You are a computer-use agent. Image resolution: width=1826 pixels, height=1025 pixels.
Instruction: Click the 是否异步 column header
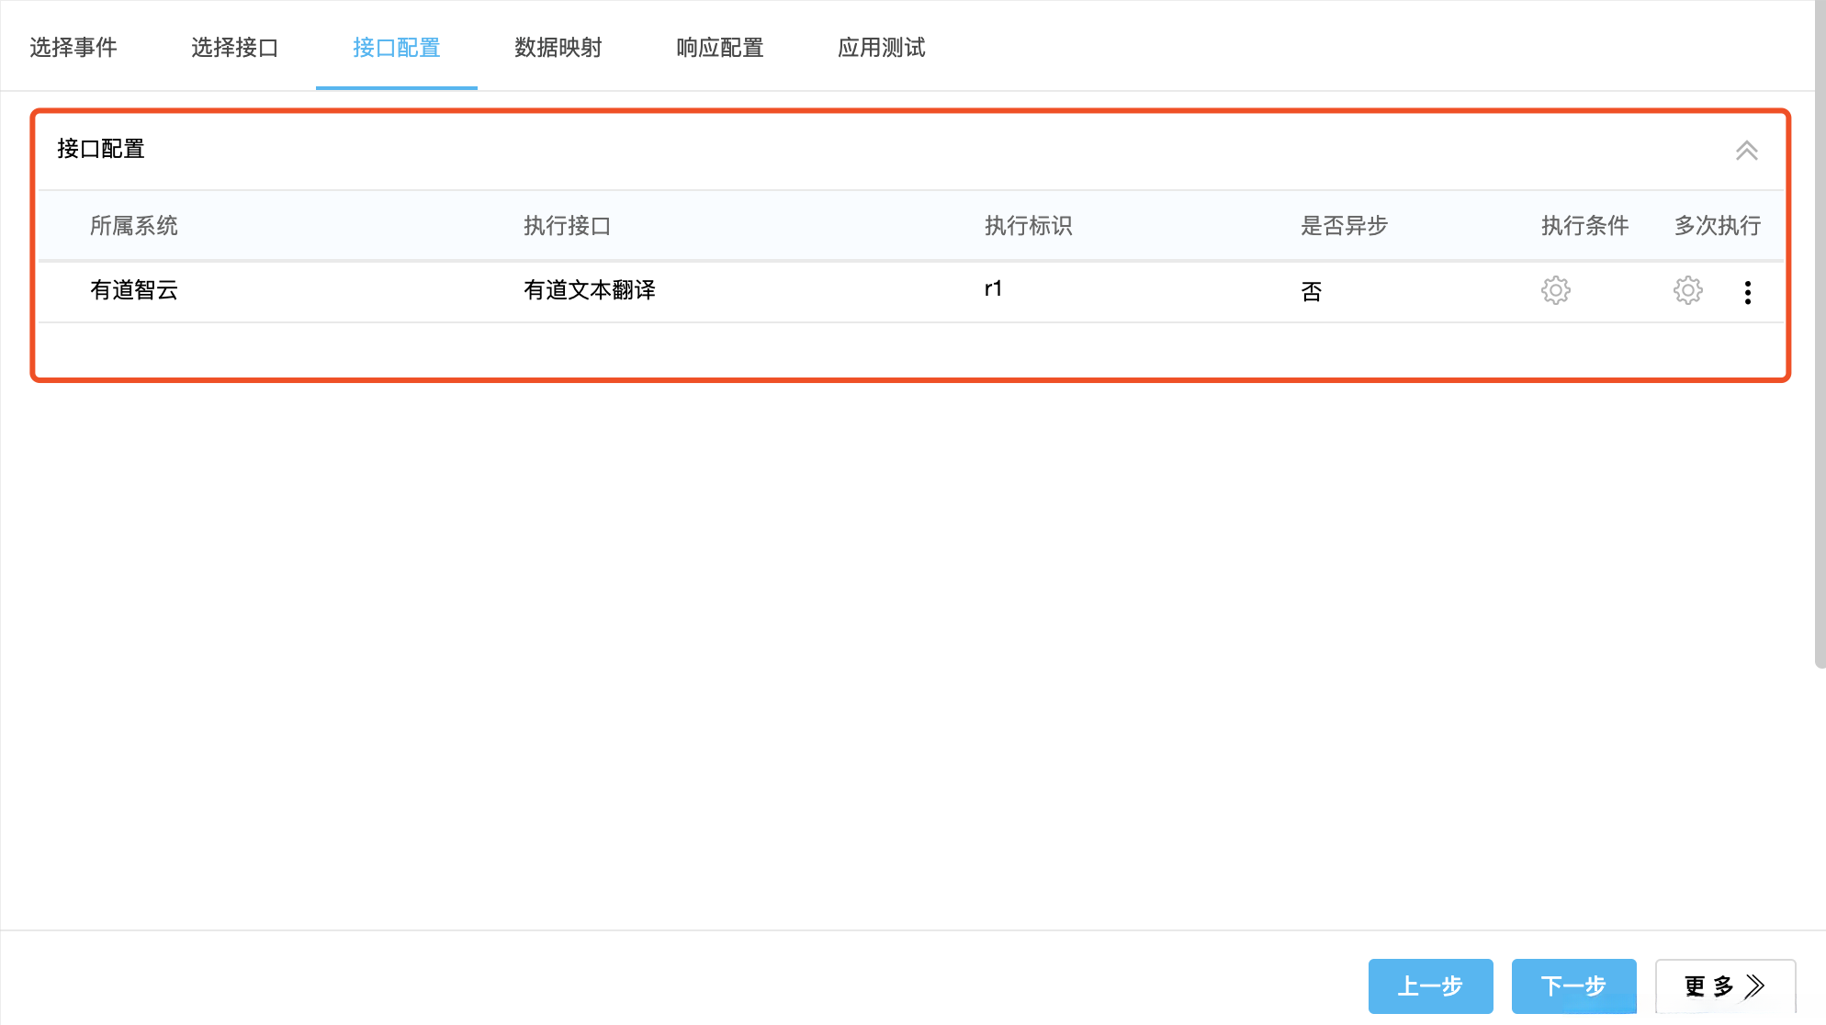(x=1344, y=225)
